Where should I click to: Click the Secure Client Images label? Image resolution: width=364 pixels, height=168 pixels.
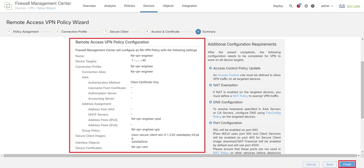(x=90, y=136)
